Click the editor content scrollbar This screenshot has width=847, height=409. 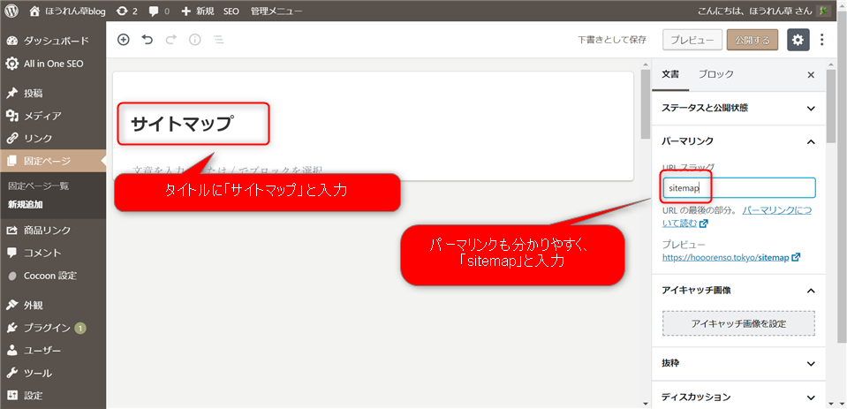coord(646,104)
